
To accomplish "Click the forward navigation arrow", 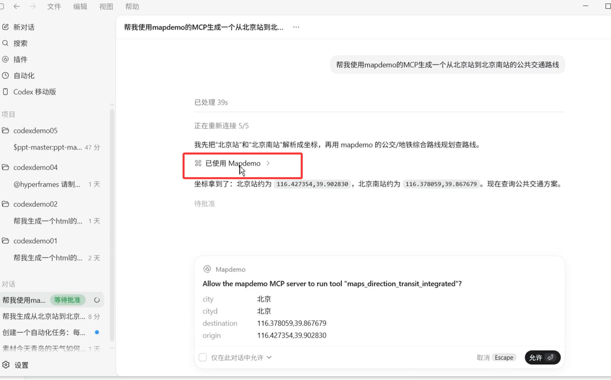I will [33, 7].
